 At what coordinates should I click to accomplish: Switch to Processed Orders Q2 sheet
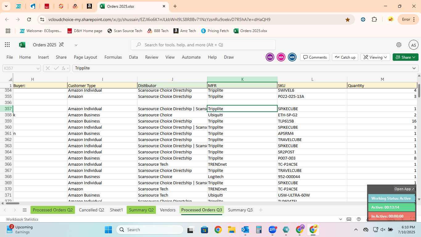[53, 210]
